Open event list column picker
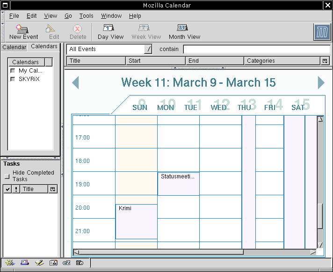 pyautogui.click(x=325, y=61)
